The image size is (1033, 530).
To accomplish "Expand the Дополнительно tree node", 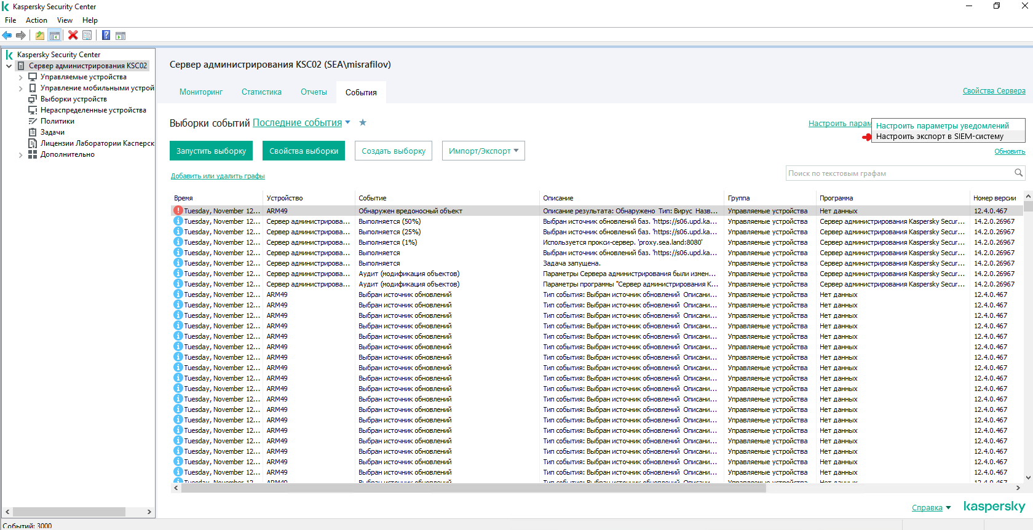I will pos(20,155).
